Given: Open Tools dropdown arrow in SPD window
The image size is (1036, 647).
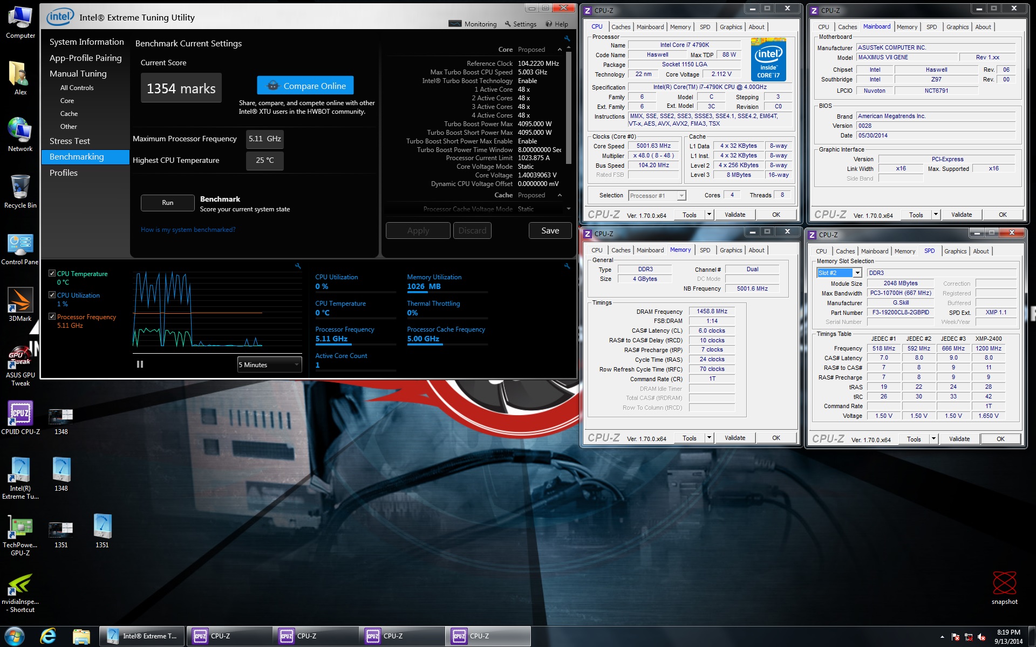Looking at the screenshot, I should pyautogui.click(x=933, y=439).
